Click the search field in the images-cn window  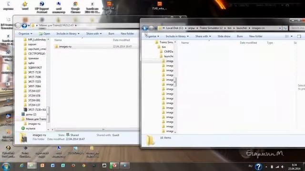297,28
